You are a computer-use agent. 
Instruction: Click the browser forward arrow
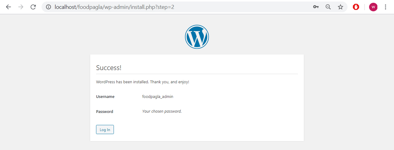tap(21, 7)
